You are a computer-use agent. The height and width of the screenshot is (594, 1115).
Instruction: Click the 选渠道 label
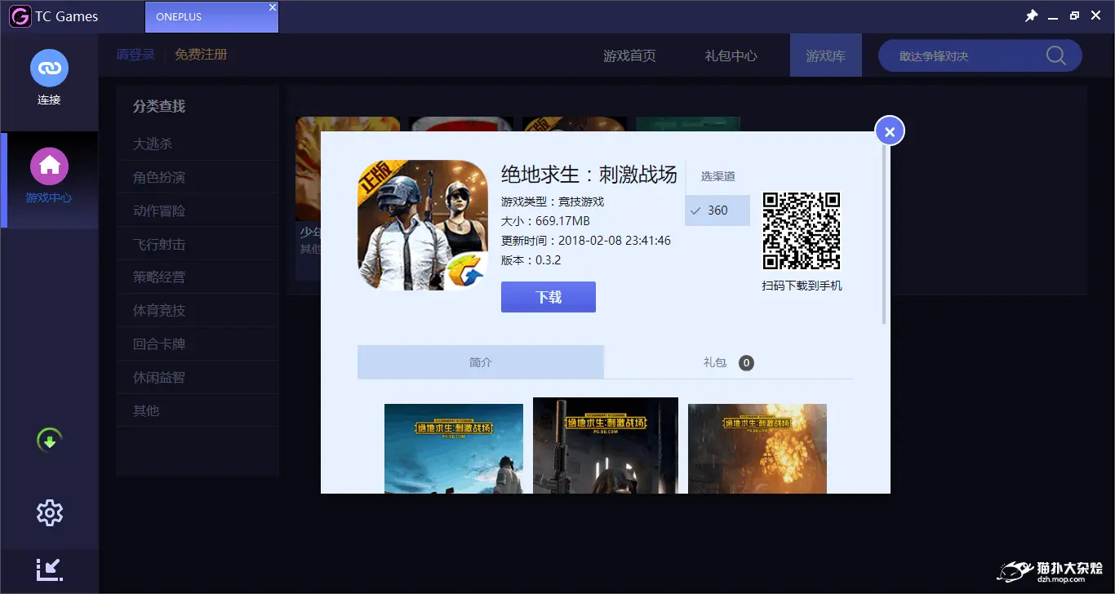pyautogui.click(x=717, y=176)
